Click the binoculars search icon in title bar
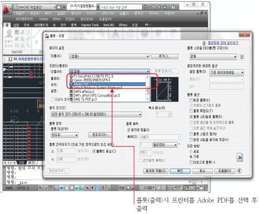259x214 pixels. (x=145, y=7)
